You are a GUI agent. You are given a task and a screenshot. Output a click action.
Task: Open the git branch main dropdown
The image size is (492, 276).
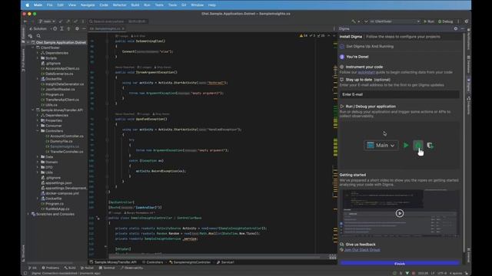pyautogui.click(x=47, y=21)
